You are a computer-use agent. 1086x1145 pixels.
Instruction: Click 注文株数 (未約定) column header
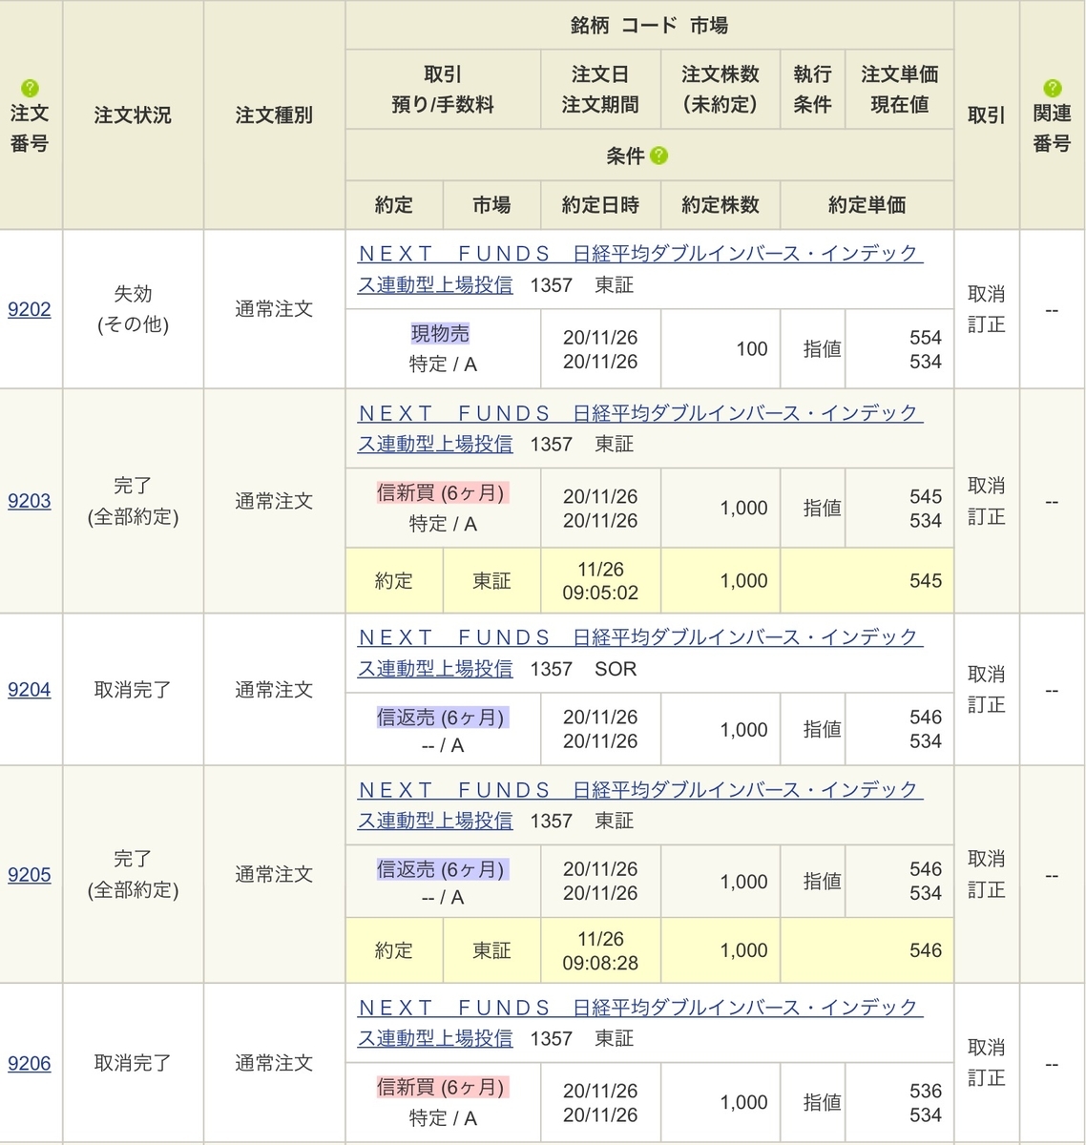[721, 89]
